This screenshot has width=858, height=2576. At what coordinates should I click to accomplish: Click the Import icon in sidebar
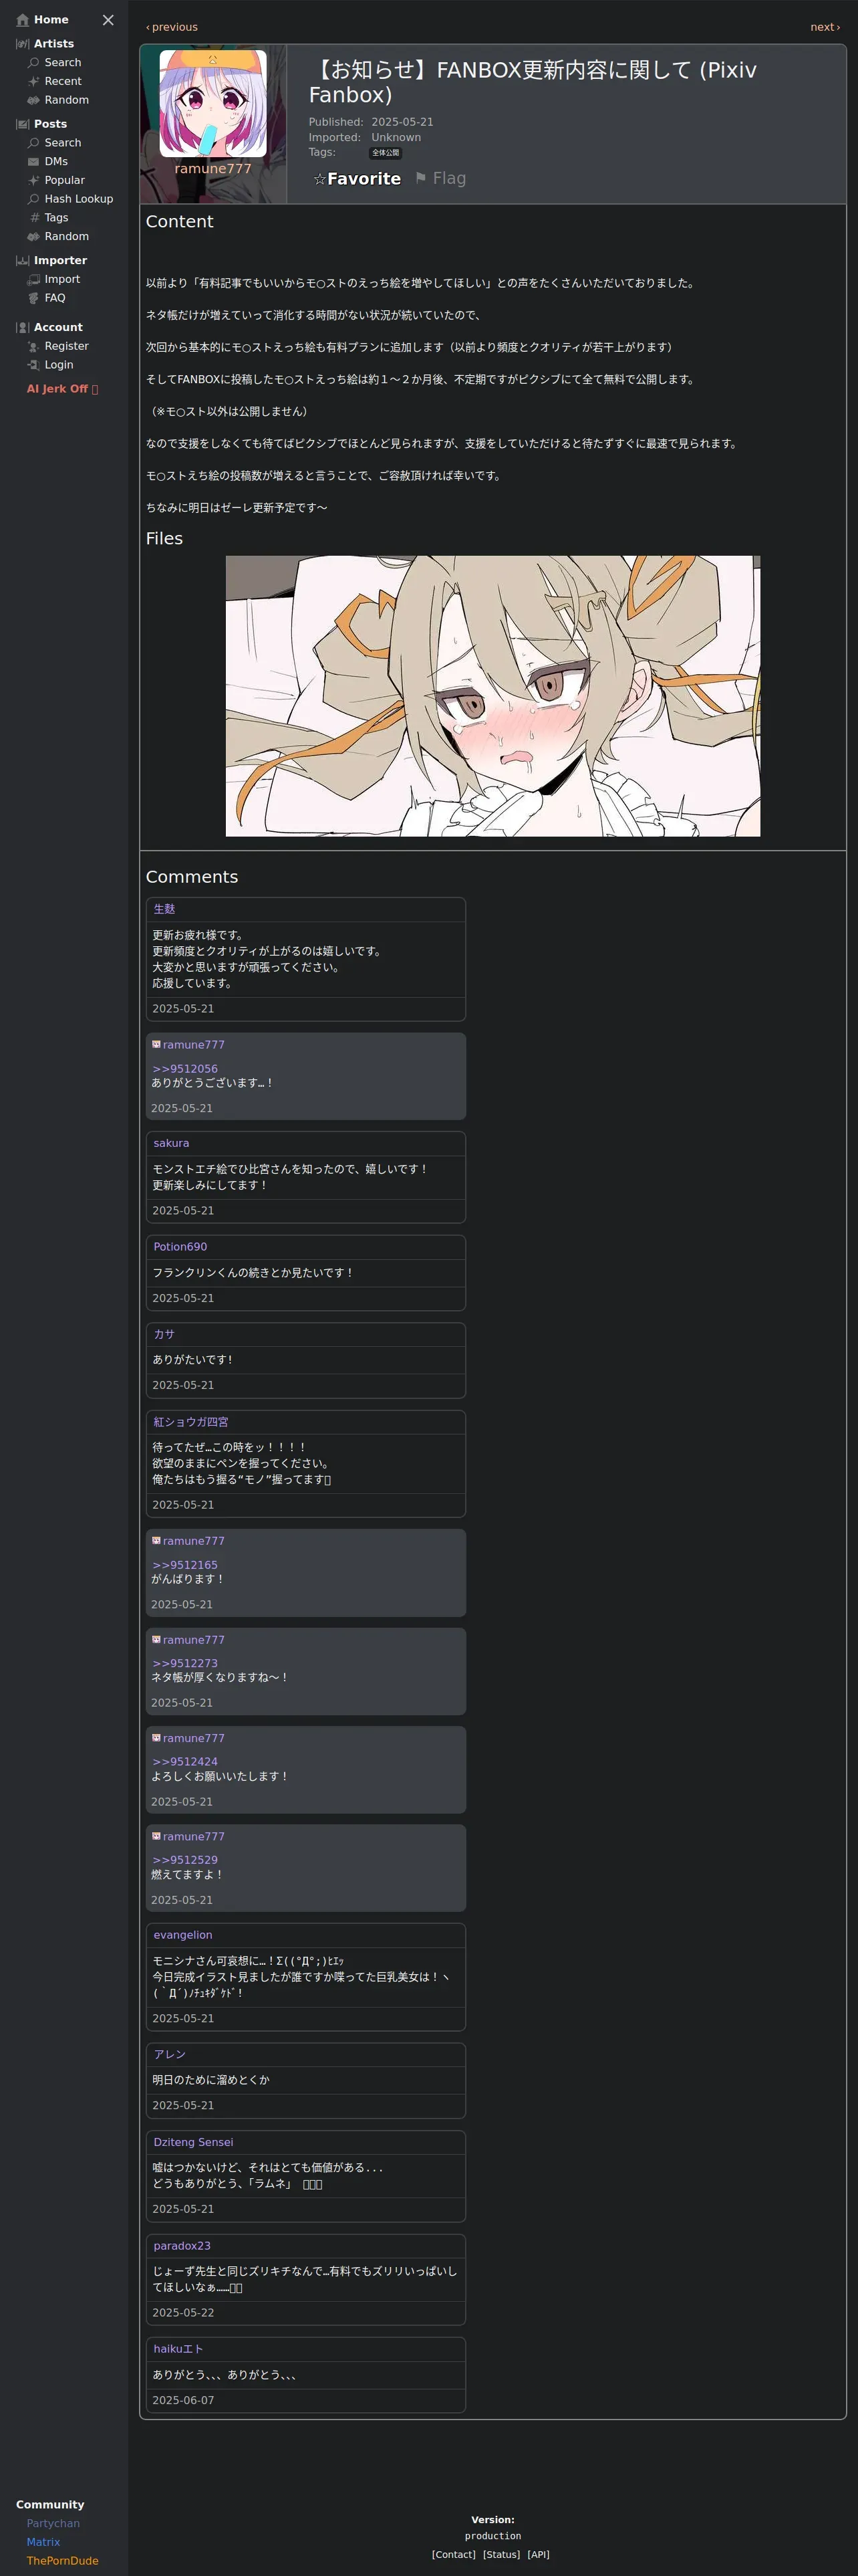(x=34, y=280)
